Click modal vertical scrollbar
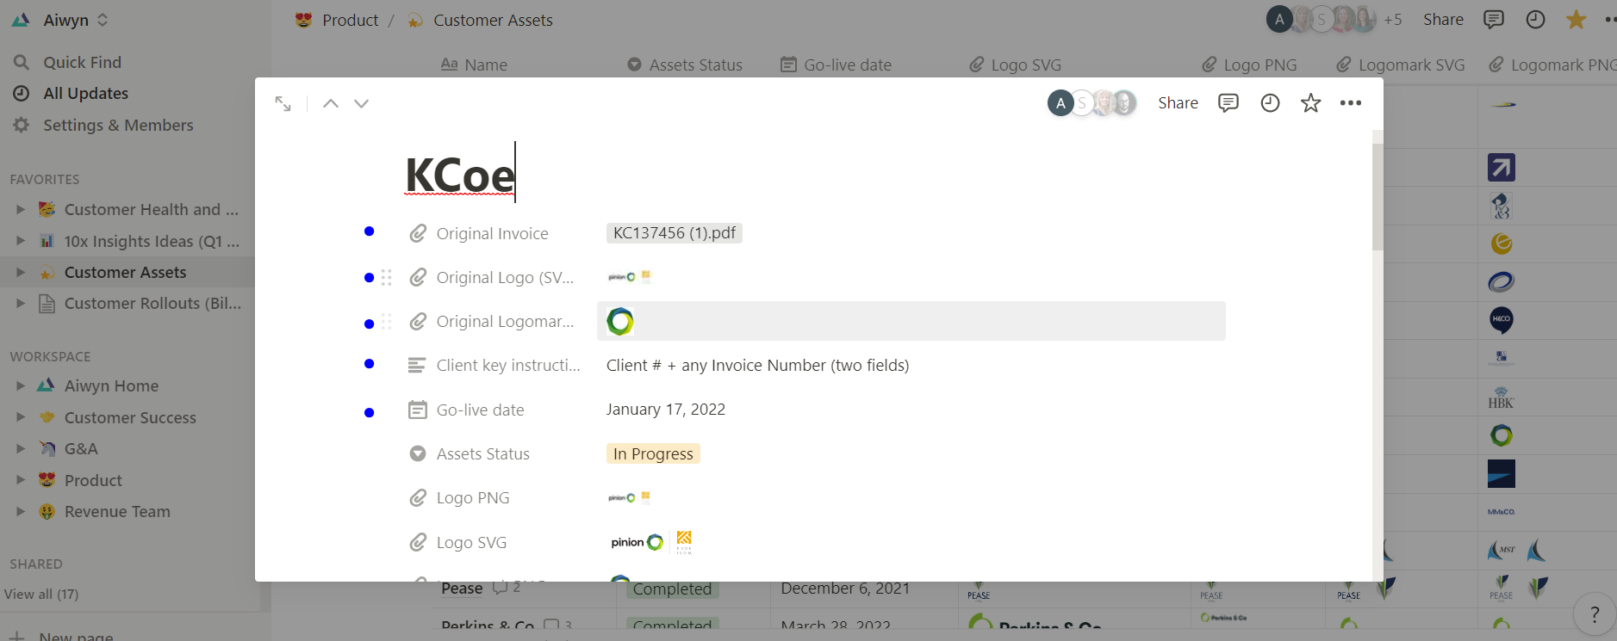 pyautogui.click(x=1378, y=197)
